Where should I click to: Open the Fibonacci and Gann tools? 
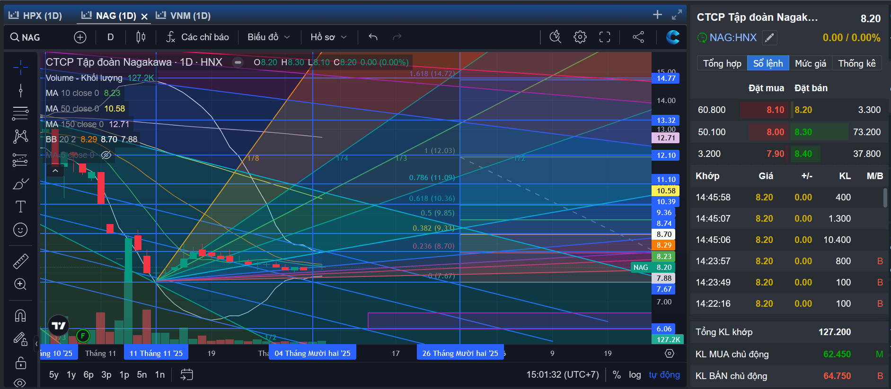coord(20,113)
